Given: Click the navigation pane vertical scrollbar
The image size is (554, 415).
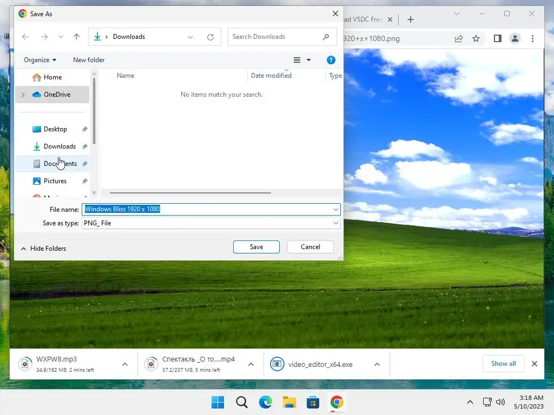Looking at the screenshot, I should [x=94, y=111].
